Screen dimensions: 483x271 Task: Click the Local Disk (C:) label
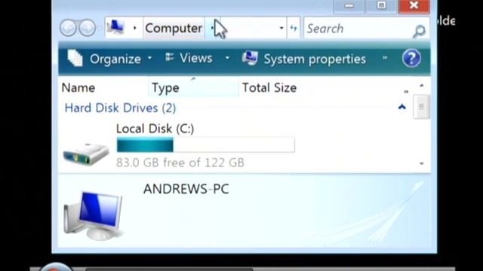[155, 129]
